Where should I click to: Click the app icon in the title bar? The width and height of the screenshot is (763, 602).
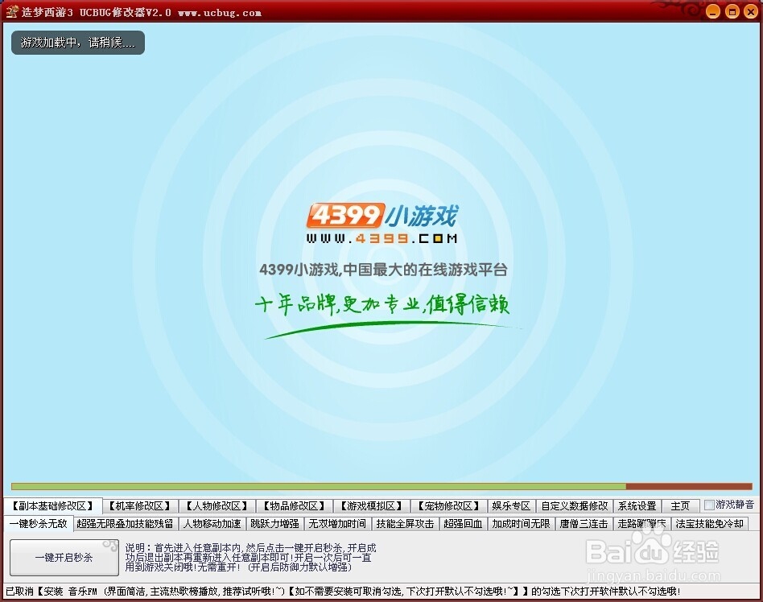coord(12,11)
